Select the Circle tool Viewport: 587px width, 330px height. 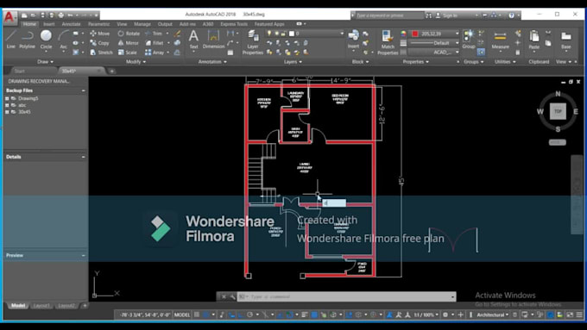46,40
